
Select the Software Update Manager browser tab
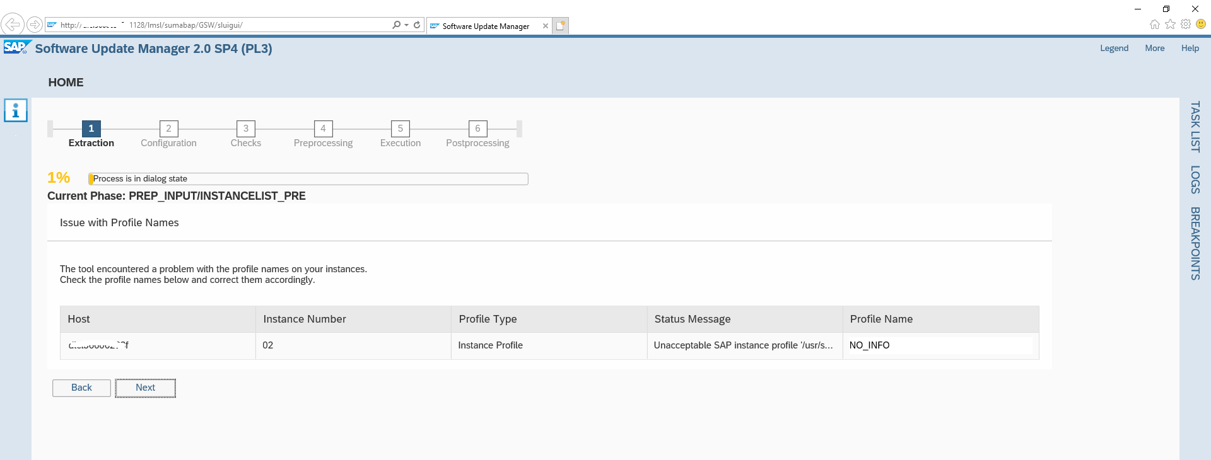coord(485,26)
